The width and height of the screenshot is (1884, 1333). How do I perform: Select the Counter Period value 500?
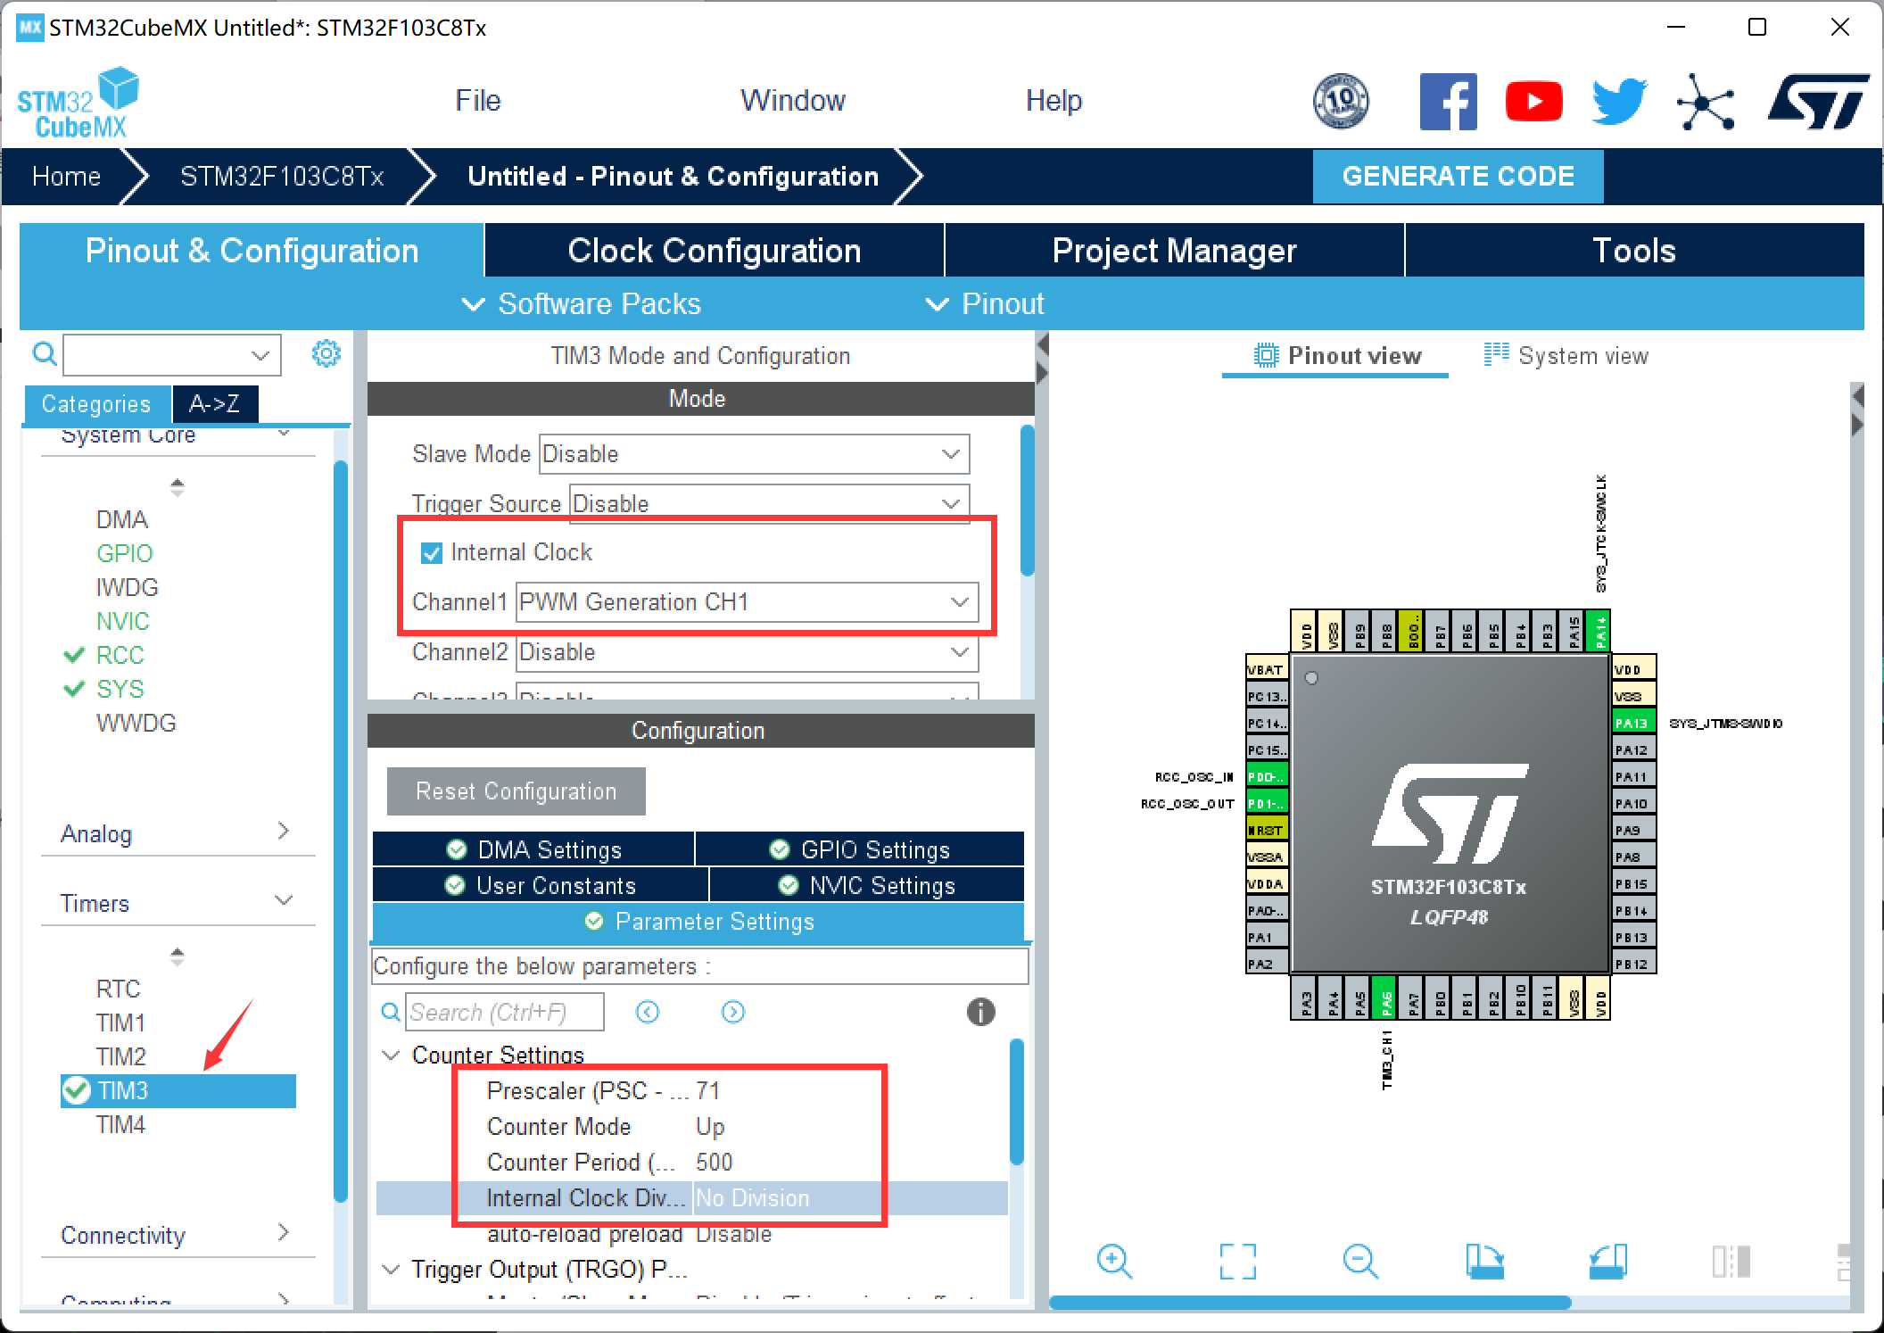715,1162
